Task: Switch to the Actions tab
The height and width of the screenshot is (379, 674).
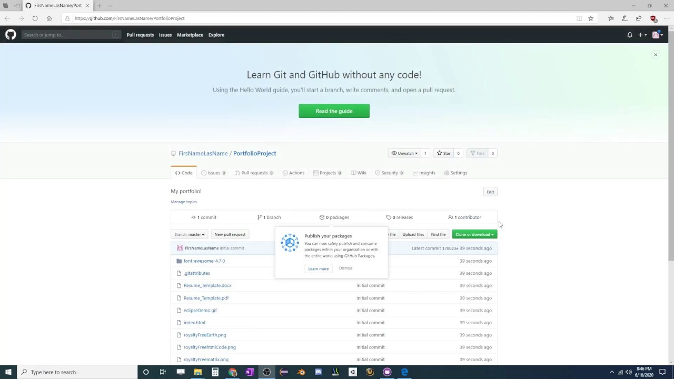Action: point(293,173)
